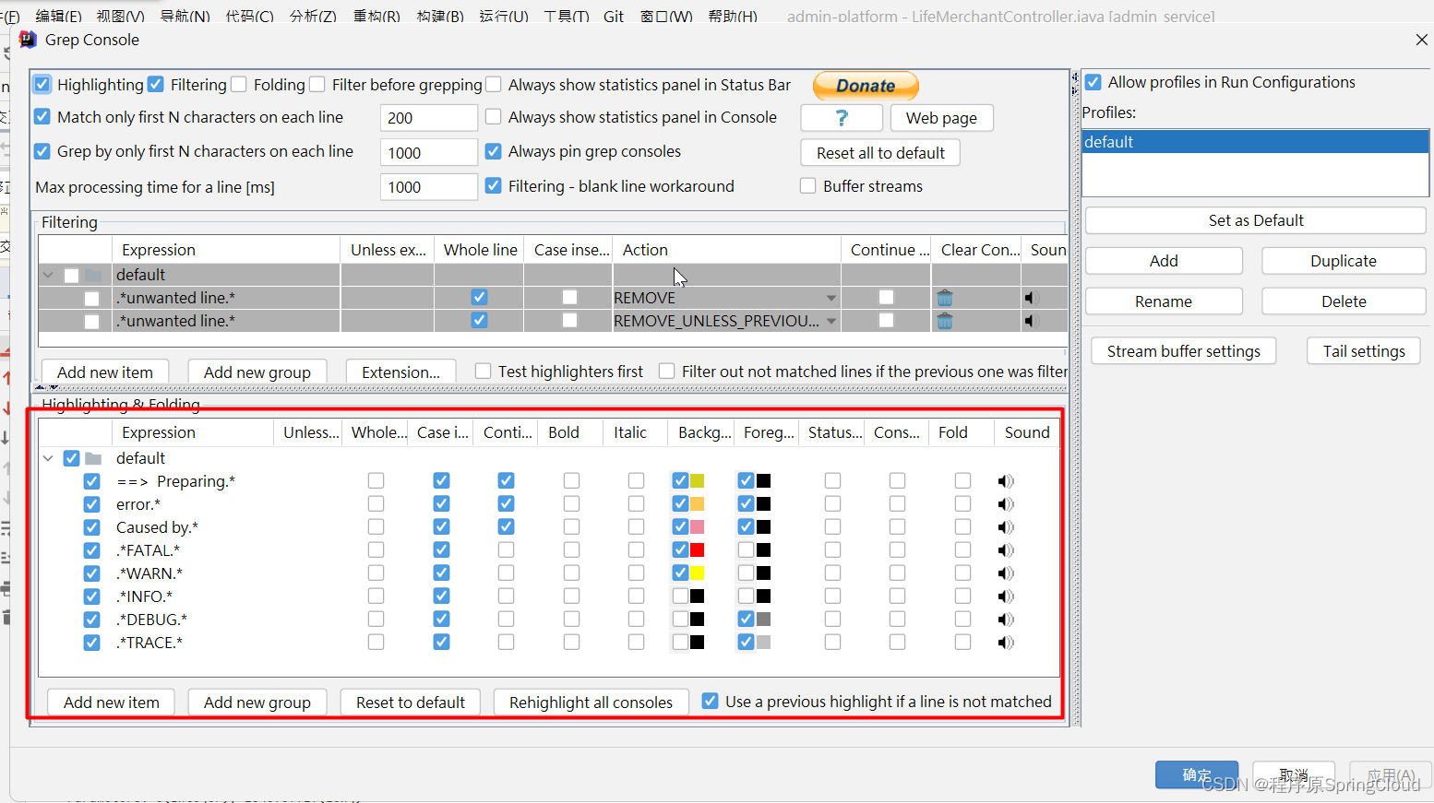The height and width of the screenshot is (803, 1434).
Task: Toggle the Filtering checkbox
Action: point(156,85)
